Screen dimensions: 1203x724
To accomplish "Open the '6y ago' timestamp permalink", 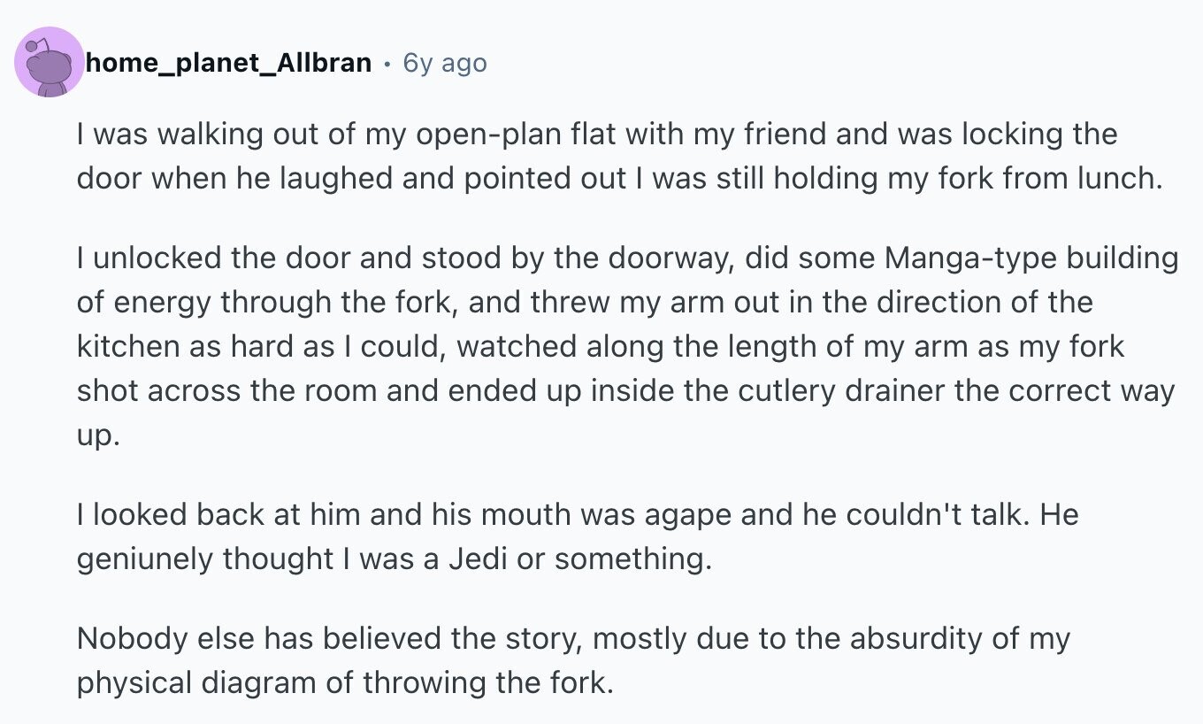I will pyautogui.click(x=445, y=63).
